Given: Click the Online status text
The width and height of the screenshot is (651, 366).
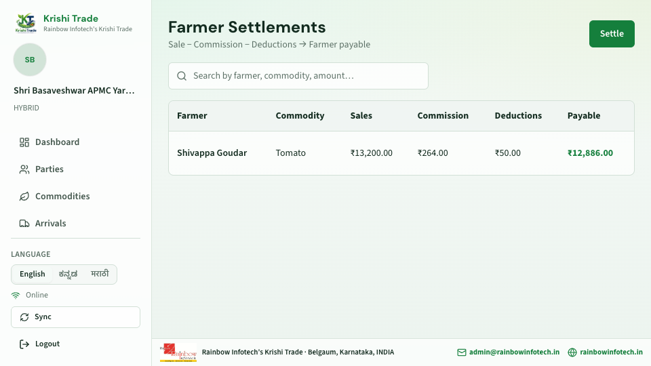Looking at the screenshot, I should (x=37, y=295).
